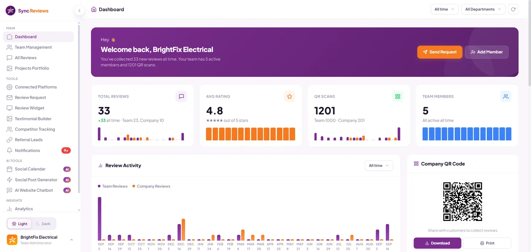Click the orange DEC 16 chart bar
Viewport: 531px width, 252px height.
click(183, 230)
